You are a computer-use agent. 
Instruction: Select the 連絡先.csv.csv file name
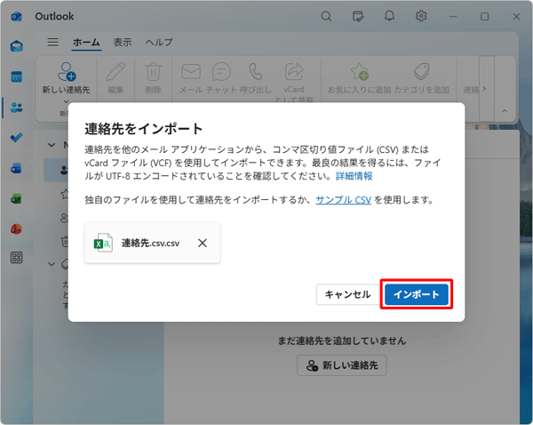[x=151, y=243]
